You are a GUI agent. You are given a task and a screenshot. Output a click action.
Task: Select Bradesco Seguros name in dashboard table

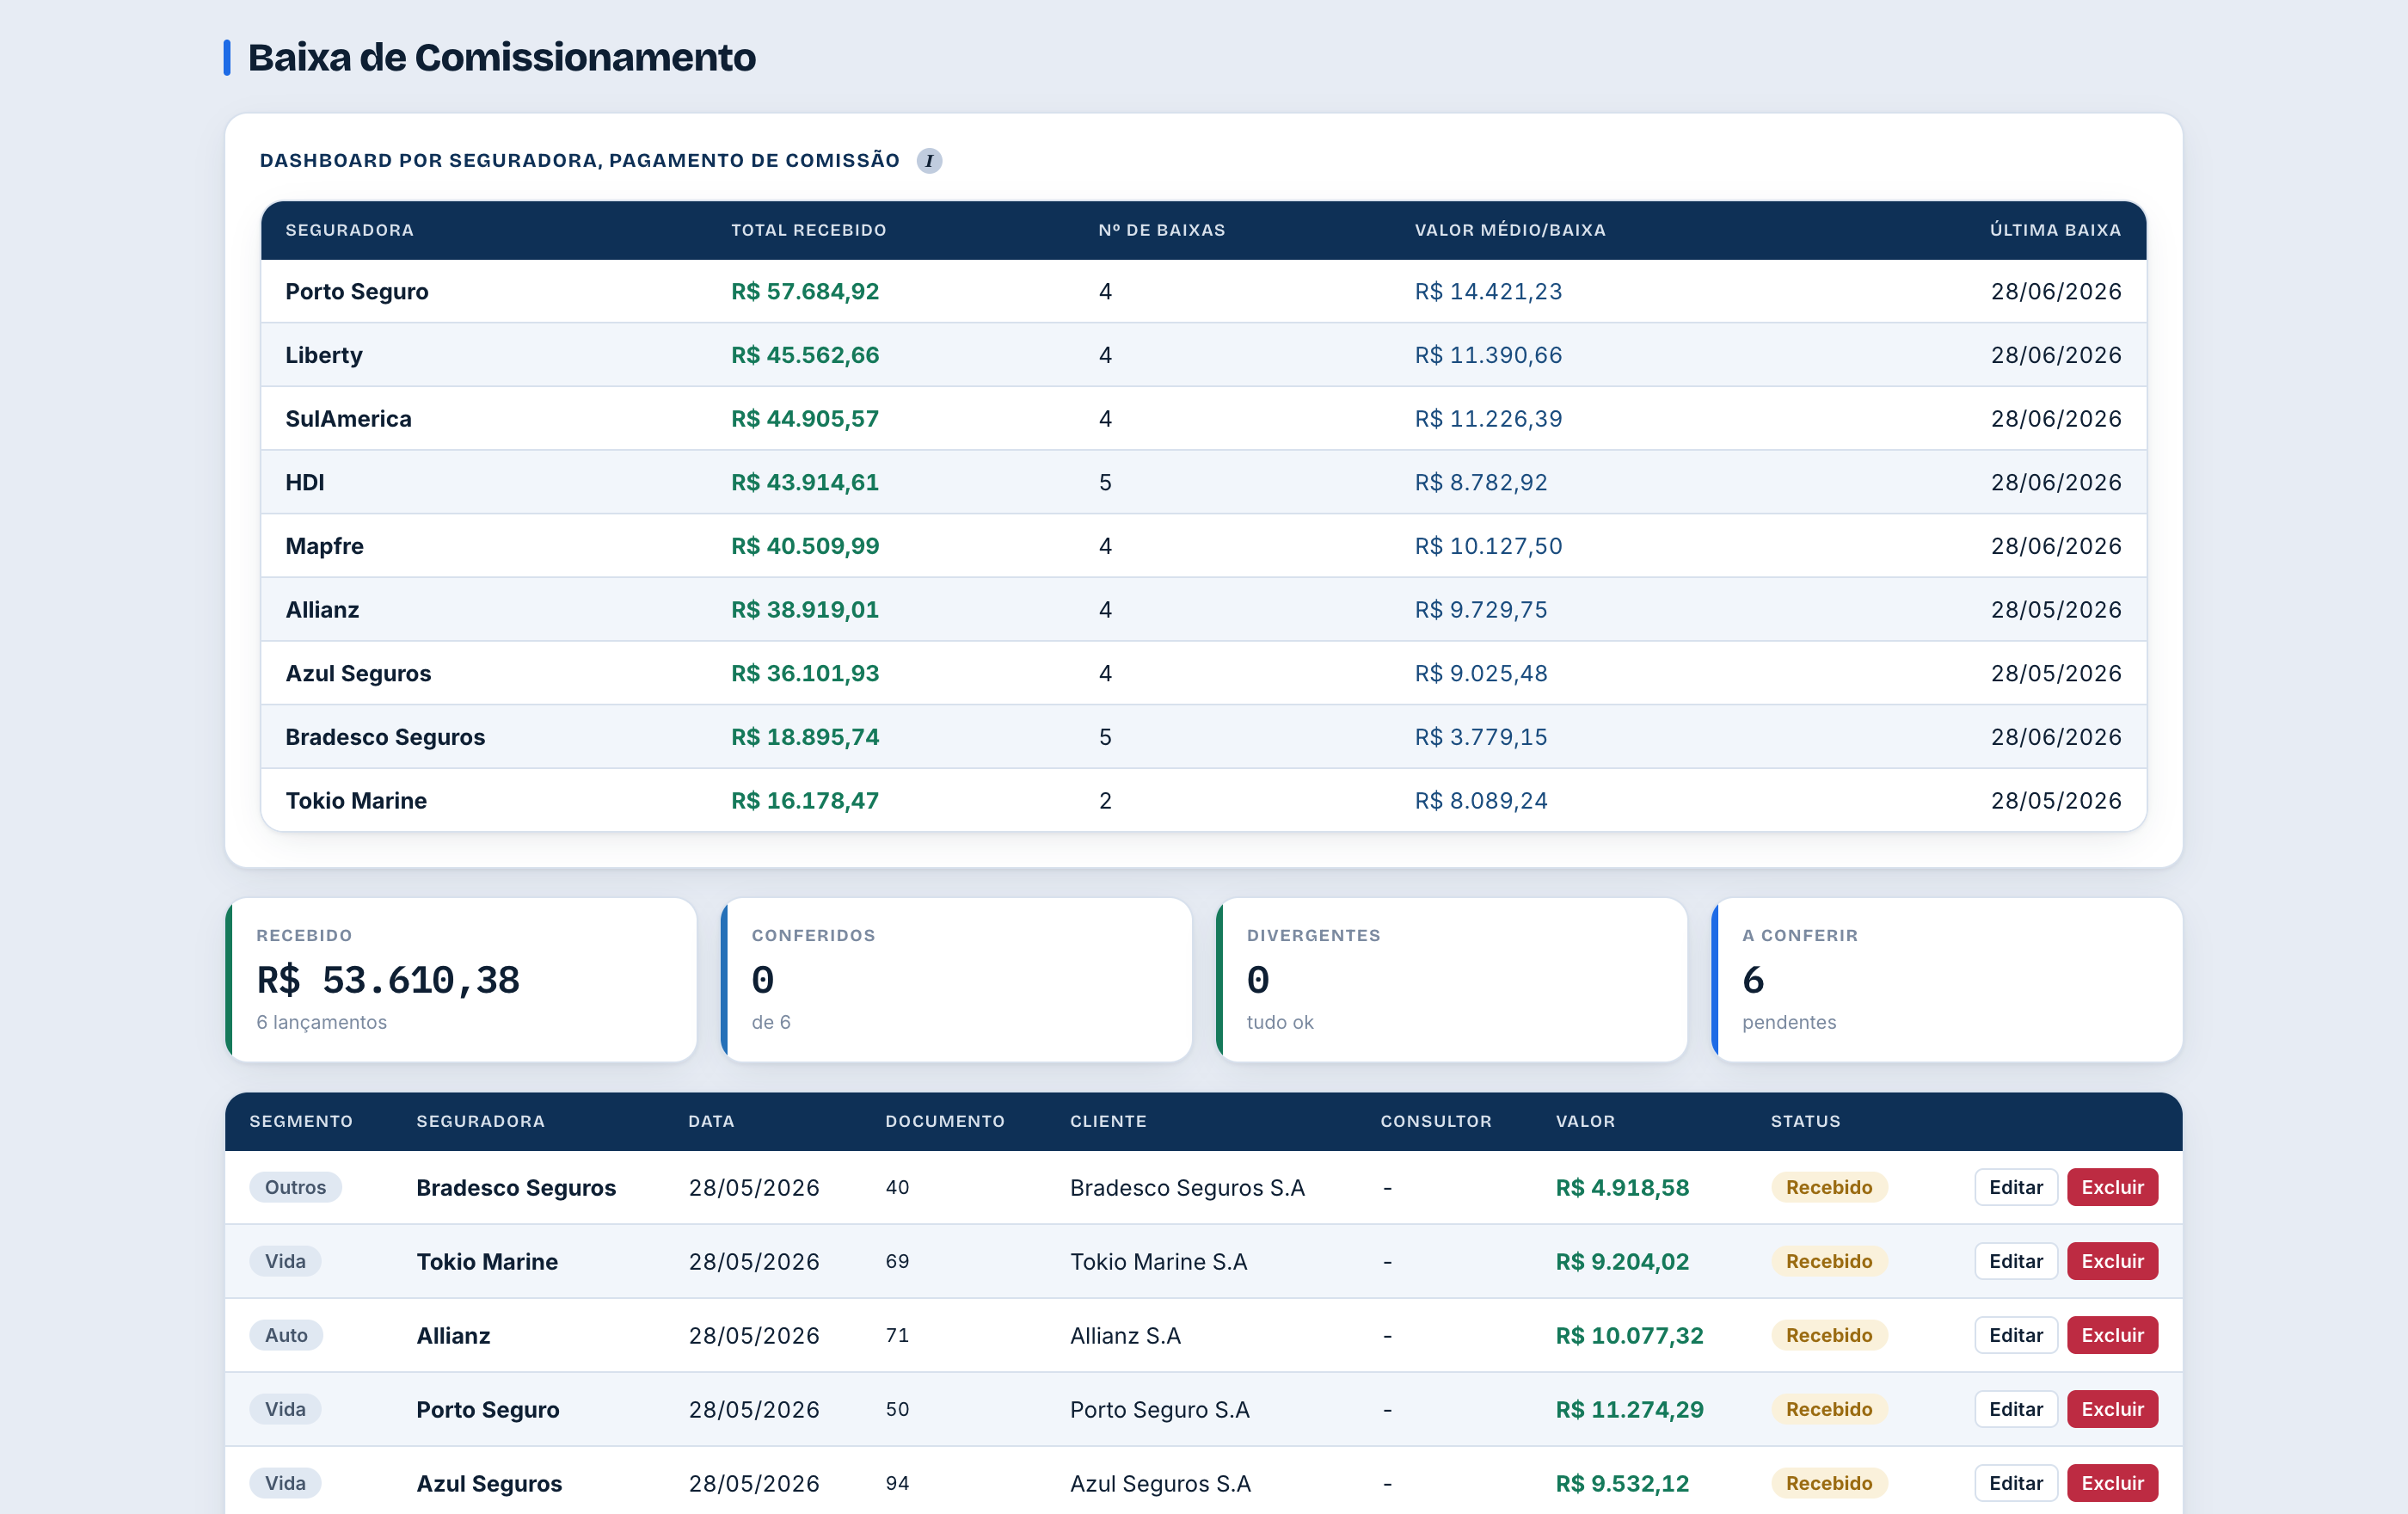click(x=385, y=737)
